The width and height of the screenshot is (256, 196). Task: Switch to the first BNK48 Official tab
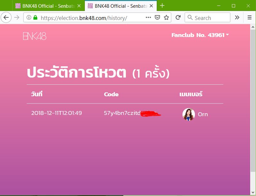pos(49,6)
